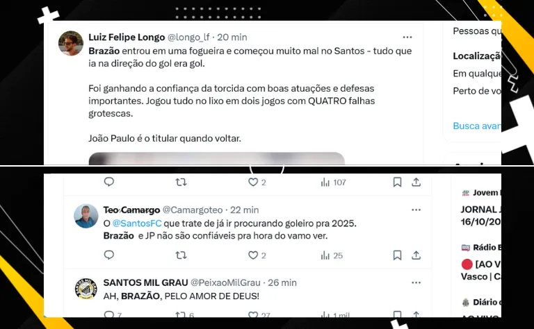Open Luiz Felipe Longo's profile picture

[x=71, y=44]
